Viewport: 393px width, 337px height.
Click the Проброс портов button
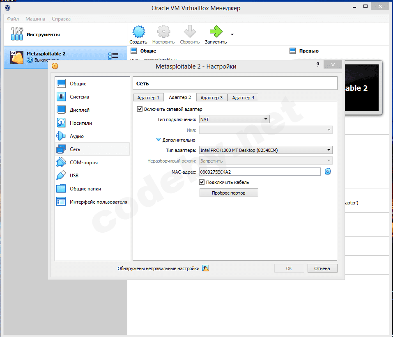tap(229, 193)
